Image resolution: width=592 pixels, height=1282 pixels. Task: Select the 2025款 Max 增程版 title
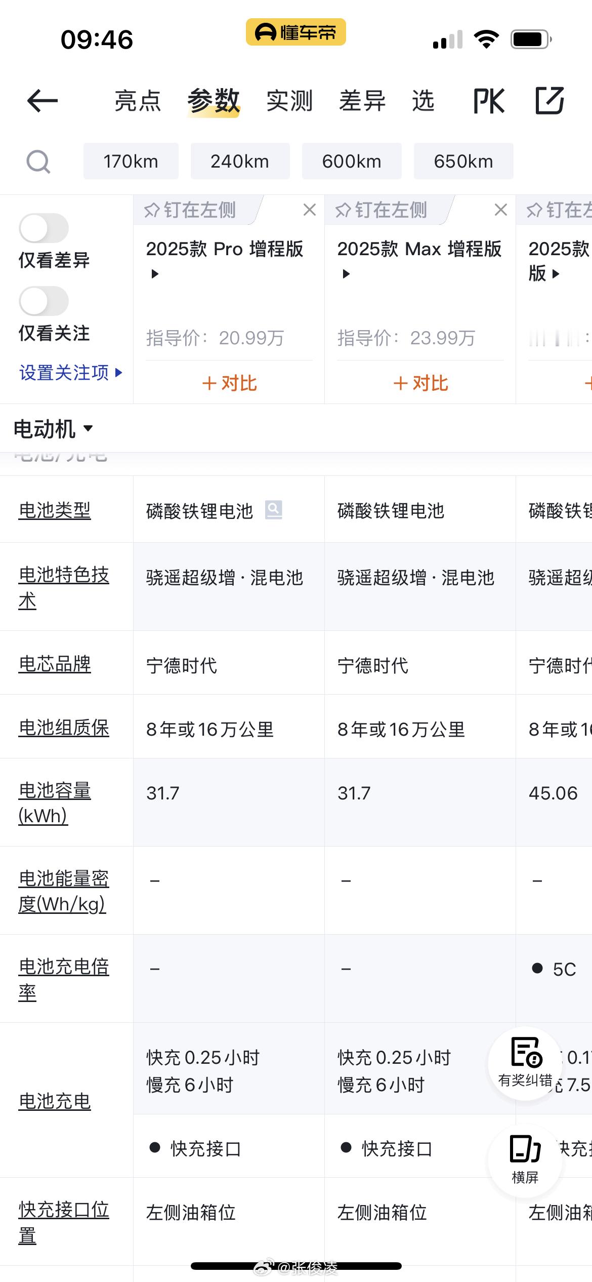coord(419,249)
